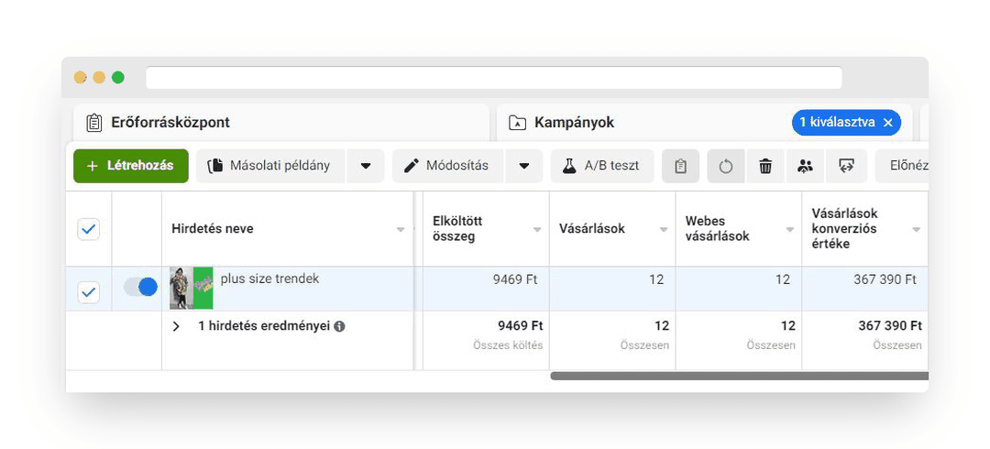
Task: Click the green browser window dot
Action: tap(118, 78)
